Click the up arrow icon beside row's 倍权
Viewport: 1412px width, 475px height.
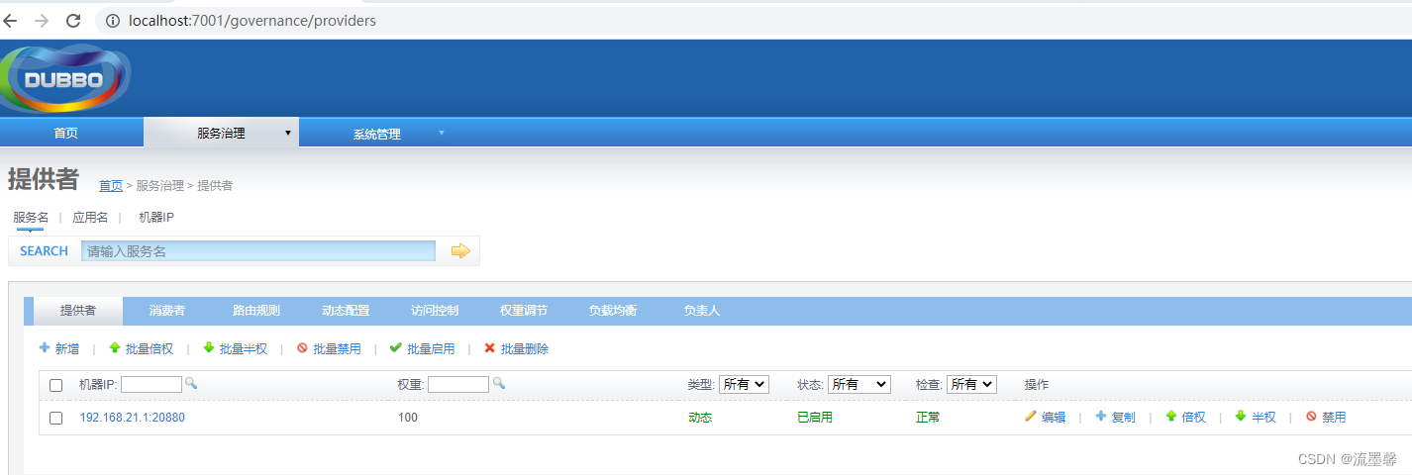pos(1171,417)
